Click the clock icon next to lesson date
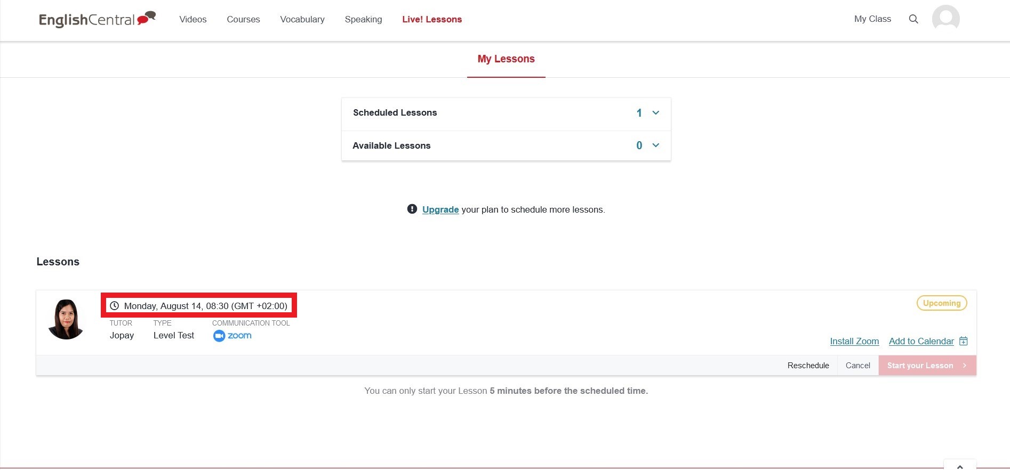 pyautogui.click(x=114, y=306)
